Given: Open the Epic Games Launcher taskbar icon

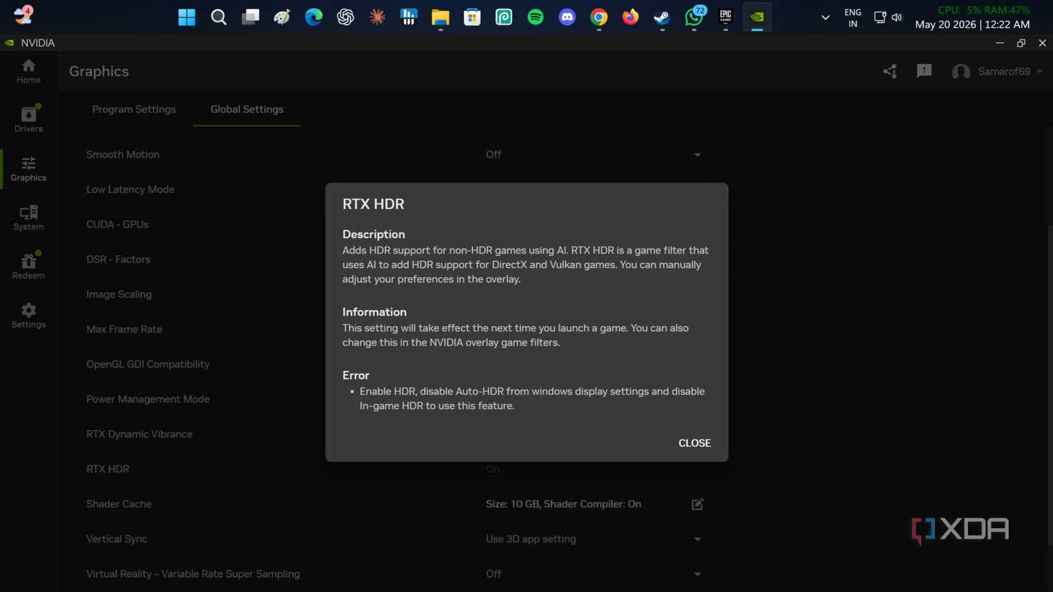Looking at the screenshot, I should tap(726, 17).
